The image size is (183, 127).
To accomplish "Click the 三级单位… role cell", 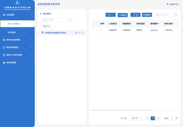I will point(169,30).
